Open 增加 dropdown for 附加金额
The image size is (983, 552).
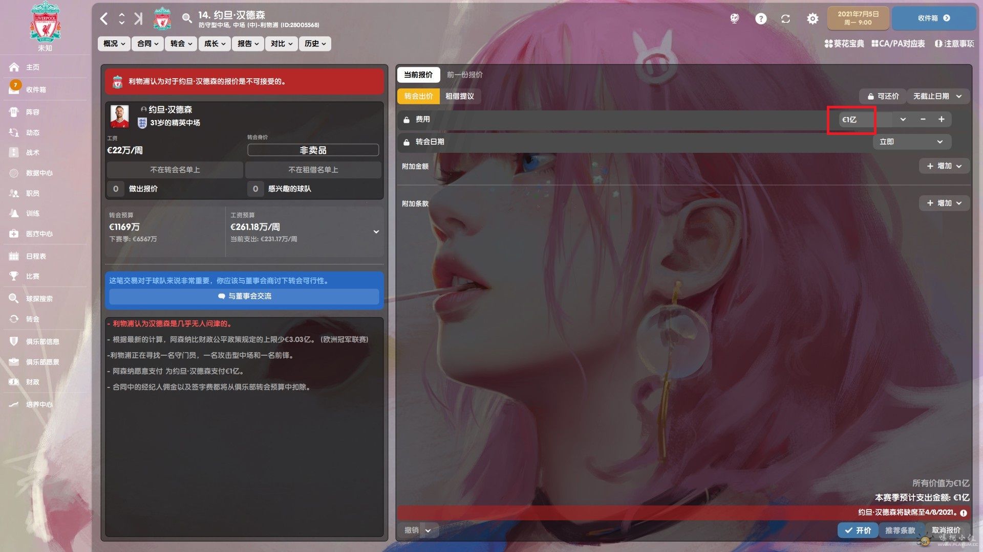click(x=944, y=166)
